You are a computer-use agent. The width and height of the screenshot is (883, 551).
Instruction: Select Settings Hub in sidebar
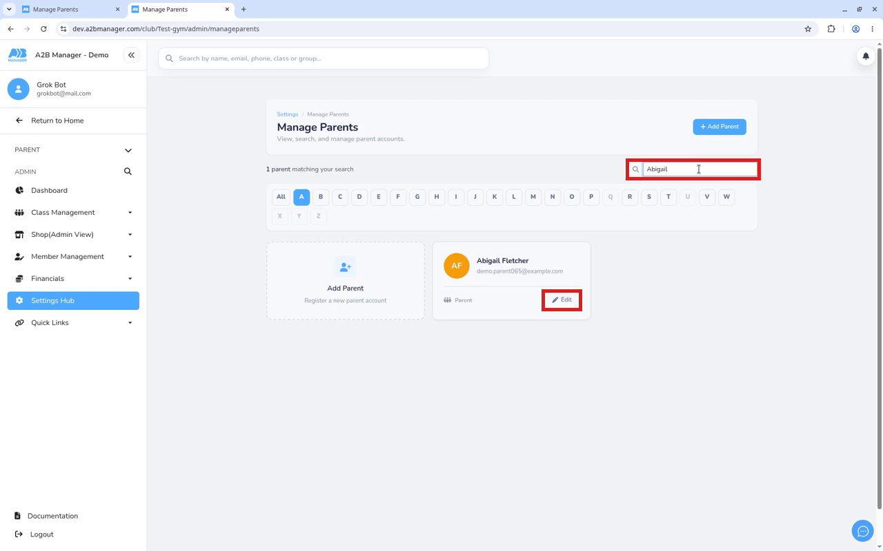point(73,301)
